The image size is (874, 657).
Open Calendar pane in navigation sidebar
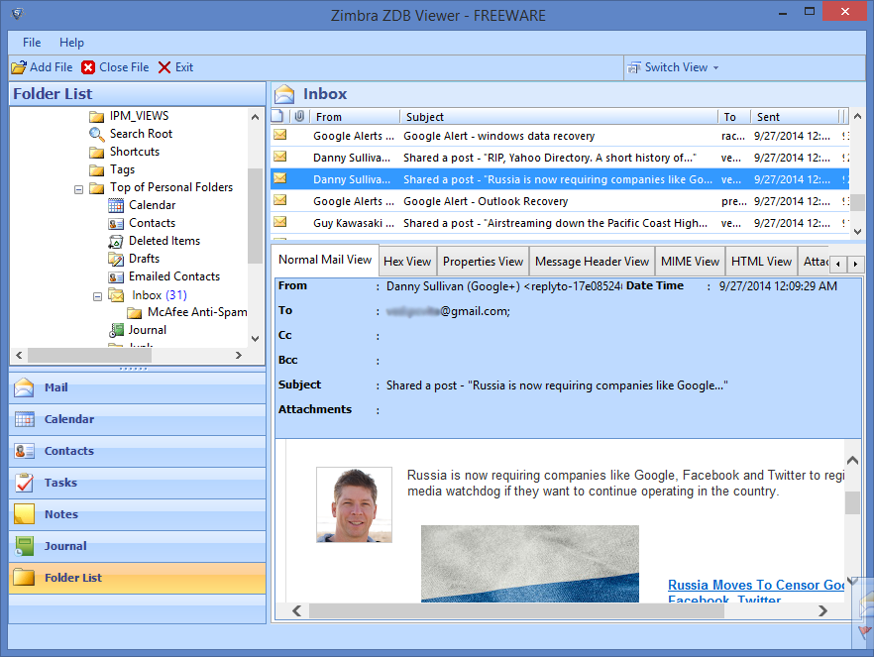(x=137, y=419)
